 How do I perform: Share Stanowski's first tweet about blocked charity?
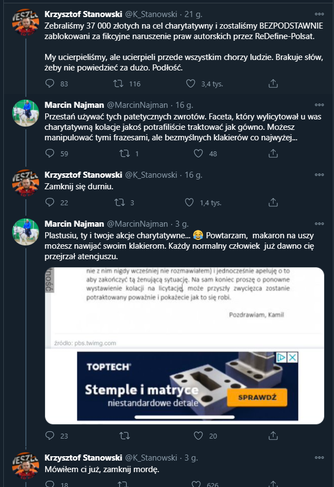point(273,84)
